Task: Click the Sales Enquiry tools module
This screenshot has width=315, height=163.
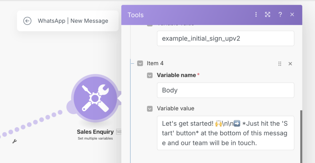Action: pyautogui.click(x=95, y=98)
